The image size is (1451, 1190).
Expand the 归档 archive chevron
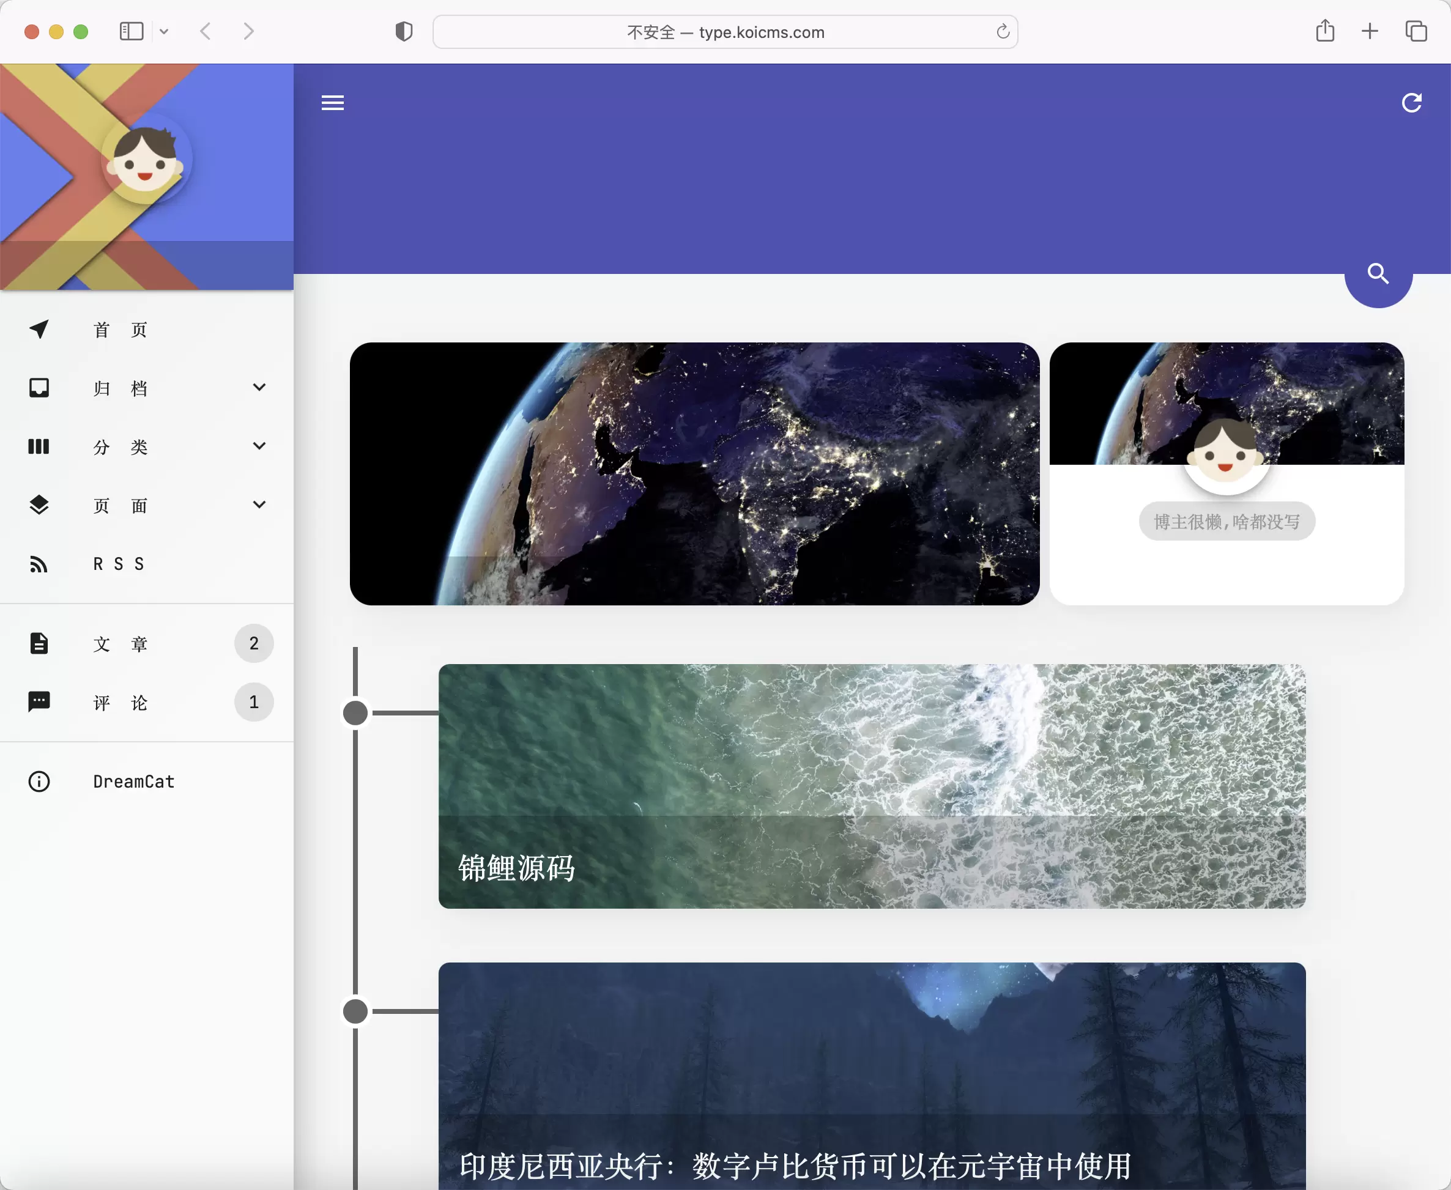[259, 387]
